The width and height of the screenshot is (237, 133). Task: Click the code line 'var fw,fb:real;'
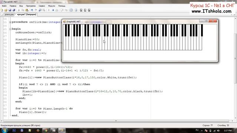[28, 50]
